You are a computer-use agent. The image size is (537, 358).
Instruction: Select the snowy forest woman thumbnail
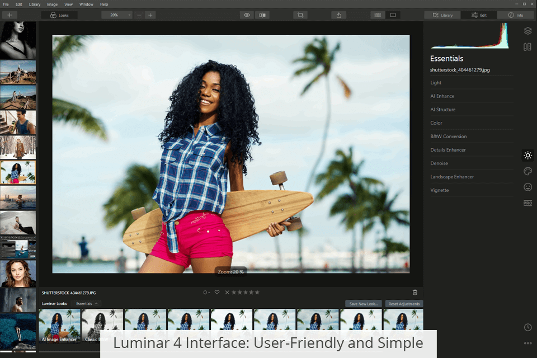pyautogui.click(x=18, y=147)
